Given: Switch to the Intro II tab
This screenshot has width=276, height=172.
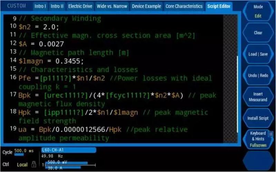Looking at the screenshot, I should click(x=57, y=6).
